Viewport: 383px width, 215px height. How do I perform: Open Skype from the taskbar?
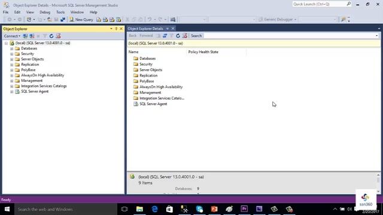[199, 209]
